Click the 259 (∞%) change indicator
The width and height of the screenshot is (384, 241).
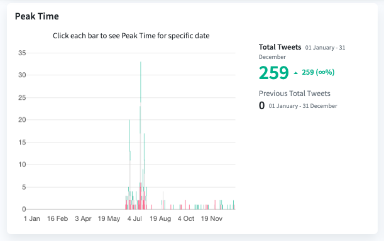(x=318, y=72)
